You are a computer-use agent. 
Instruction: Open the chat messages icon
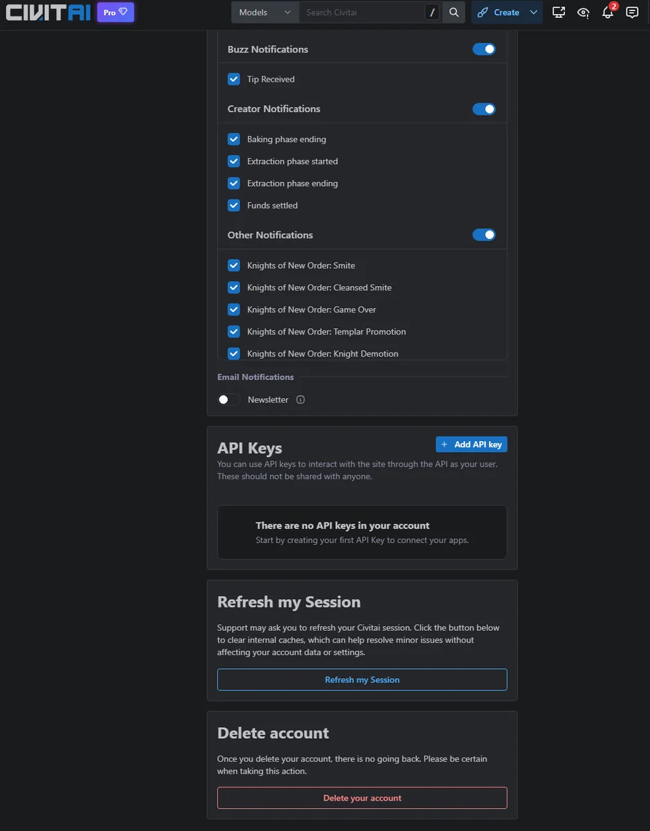(x=631, y=12)
